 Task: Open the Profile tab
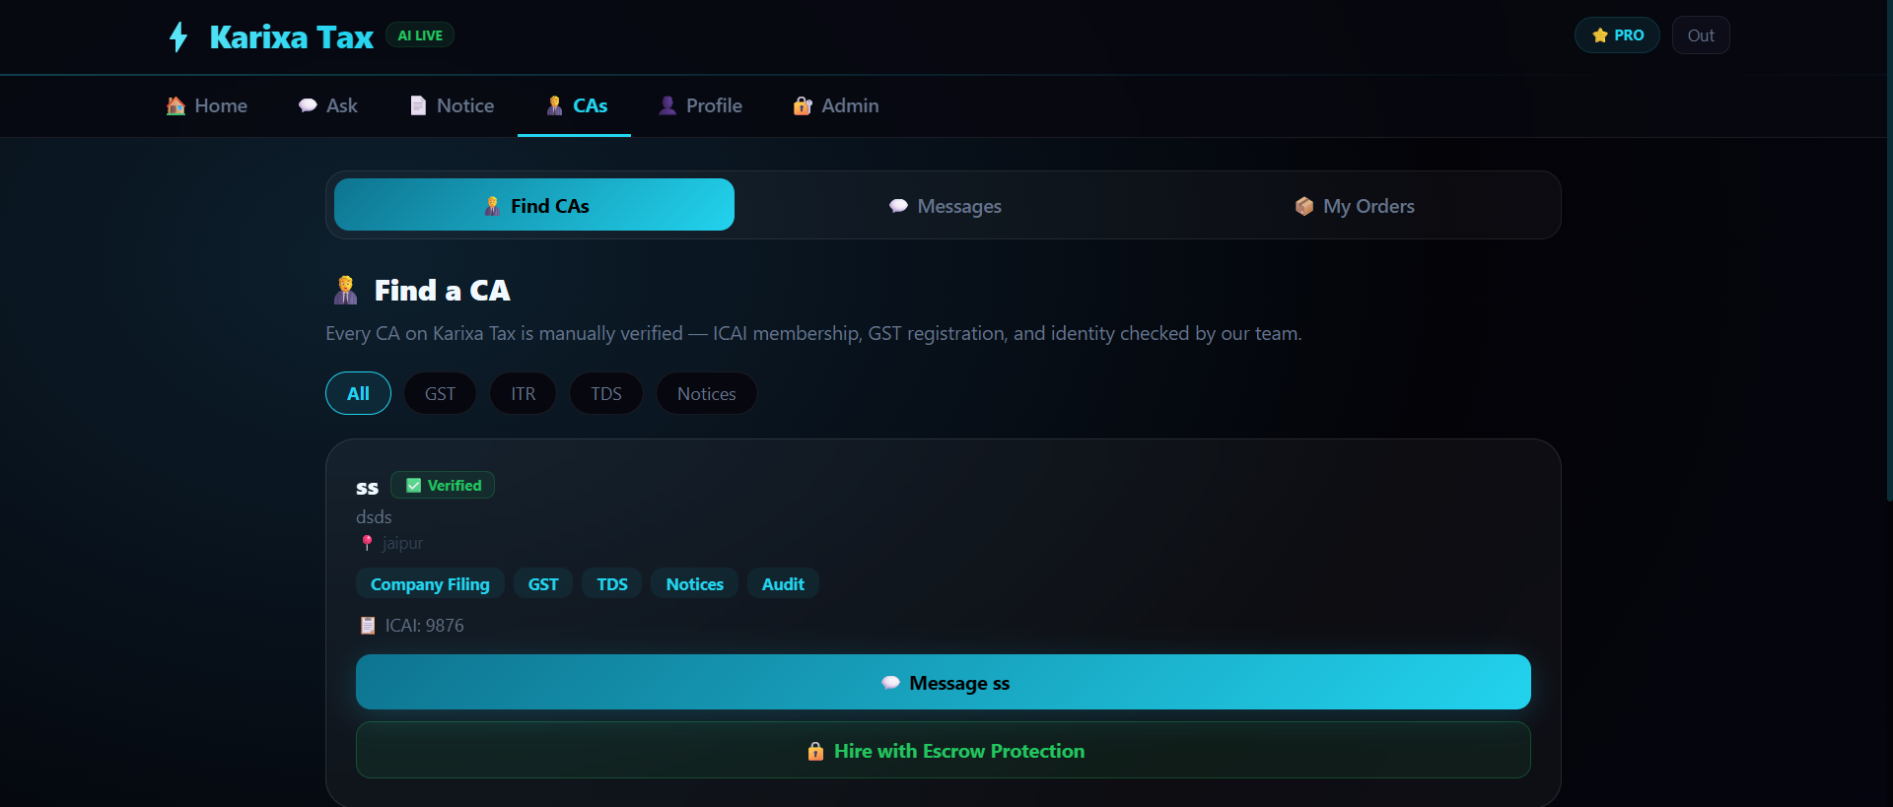700,105
